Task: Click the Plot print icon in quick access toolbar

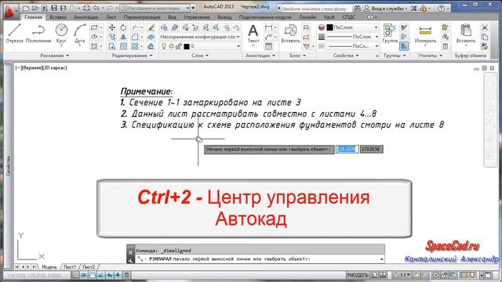Action: [86, 8]
